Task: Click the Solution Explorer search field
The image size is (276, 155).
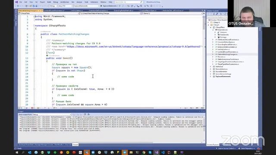Action: (x=217, y=17)
